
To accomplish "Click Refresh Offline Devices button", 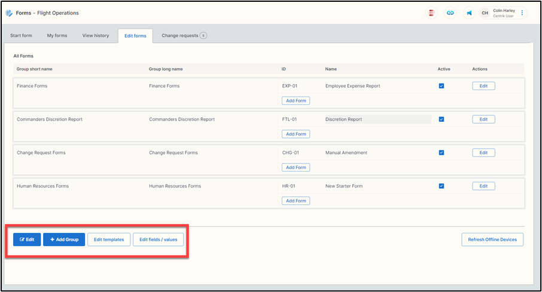I will pyautogui.click(x=492, y=239).
